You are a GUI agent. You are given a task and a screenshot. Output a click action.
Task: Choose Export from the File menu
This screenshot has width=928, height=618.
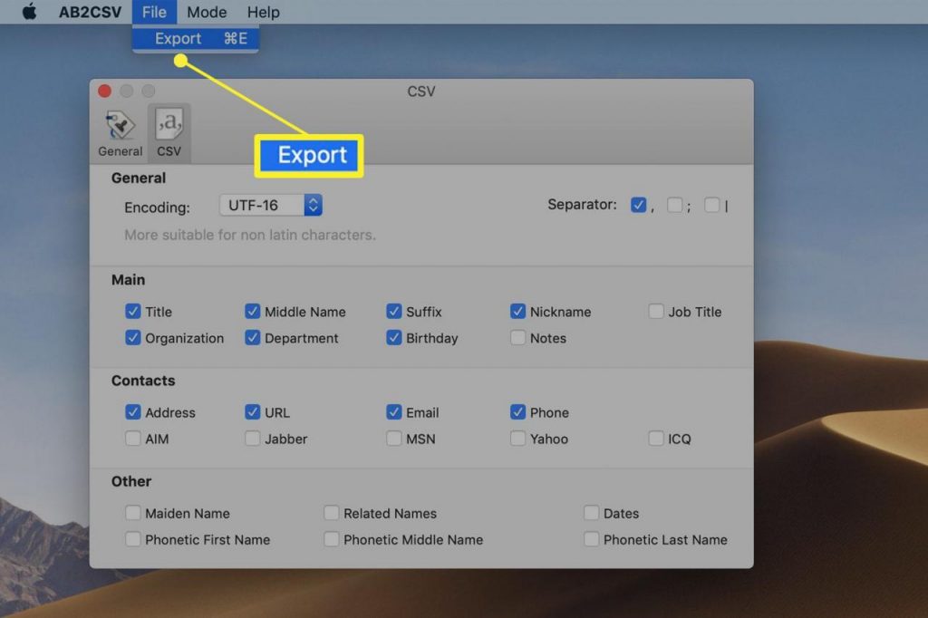click(x=196, y=38)
